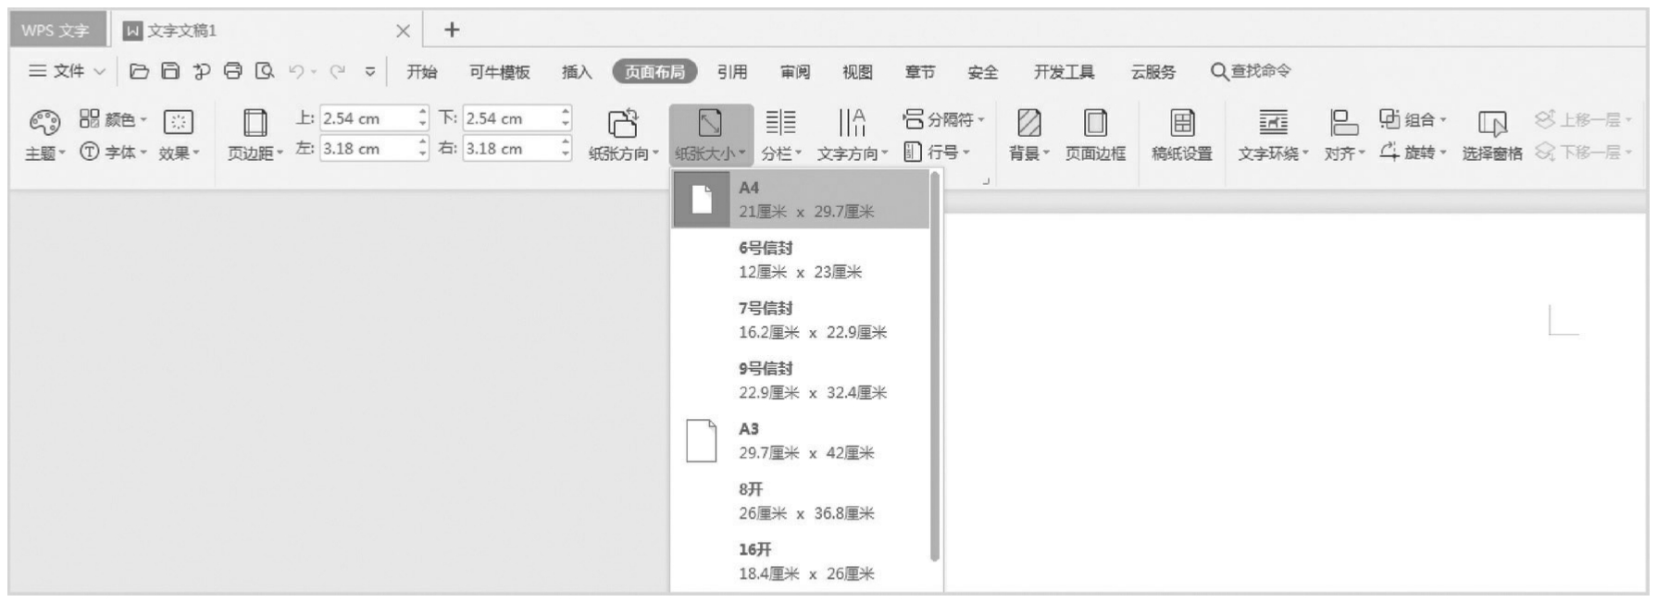Image resolution: width=1657 pixels, height=602 pixels.
Task: Open the 文字环绕 text wrapping menu
Action: tap(1274, 135)
